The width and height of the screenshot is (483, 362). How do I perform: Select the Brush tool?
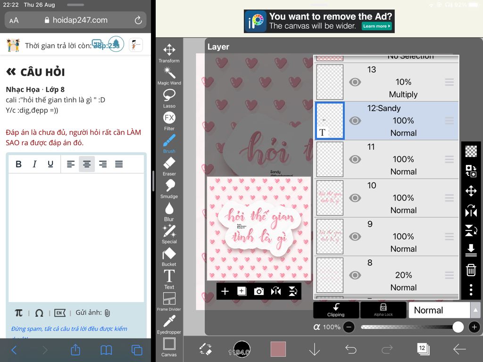[x=169, y=143]
